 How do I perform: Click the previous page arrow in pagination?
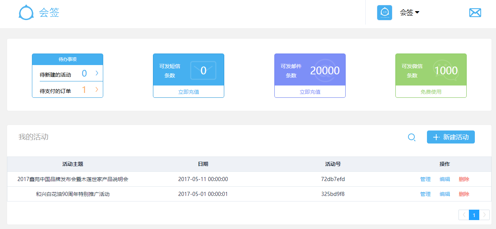point(464,215)
